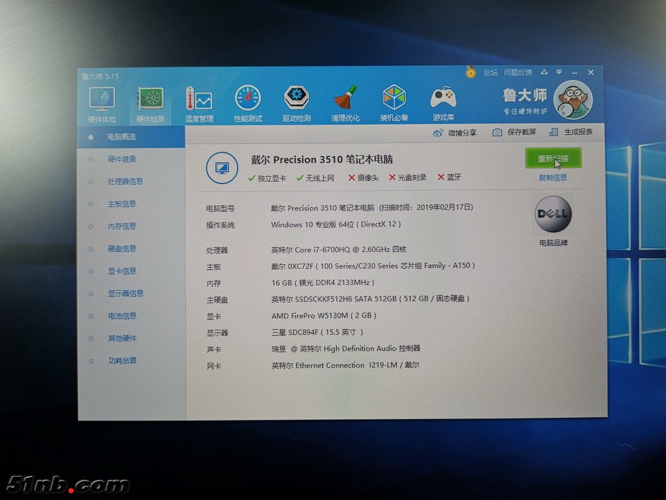Select 硬盘信息 in the sidebar
Viewport: 666px width, 500px height.
click(x=122, y=249)
